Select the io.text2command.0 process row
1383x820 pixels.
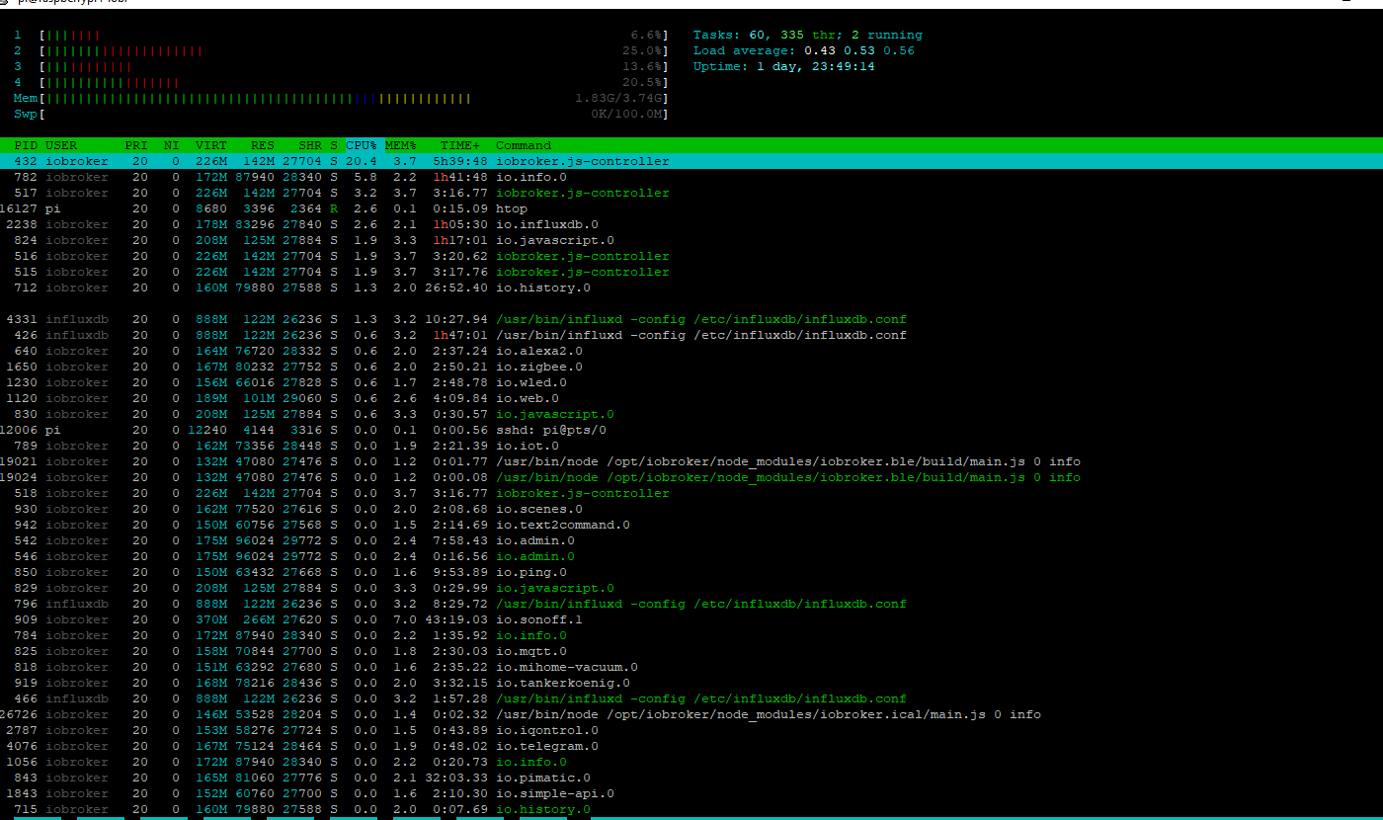coord(691,525)
